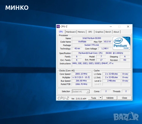
Task: Click the Technology value 45 nm
Action: click(77, 49)
